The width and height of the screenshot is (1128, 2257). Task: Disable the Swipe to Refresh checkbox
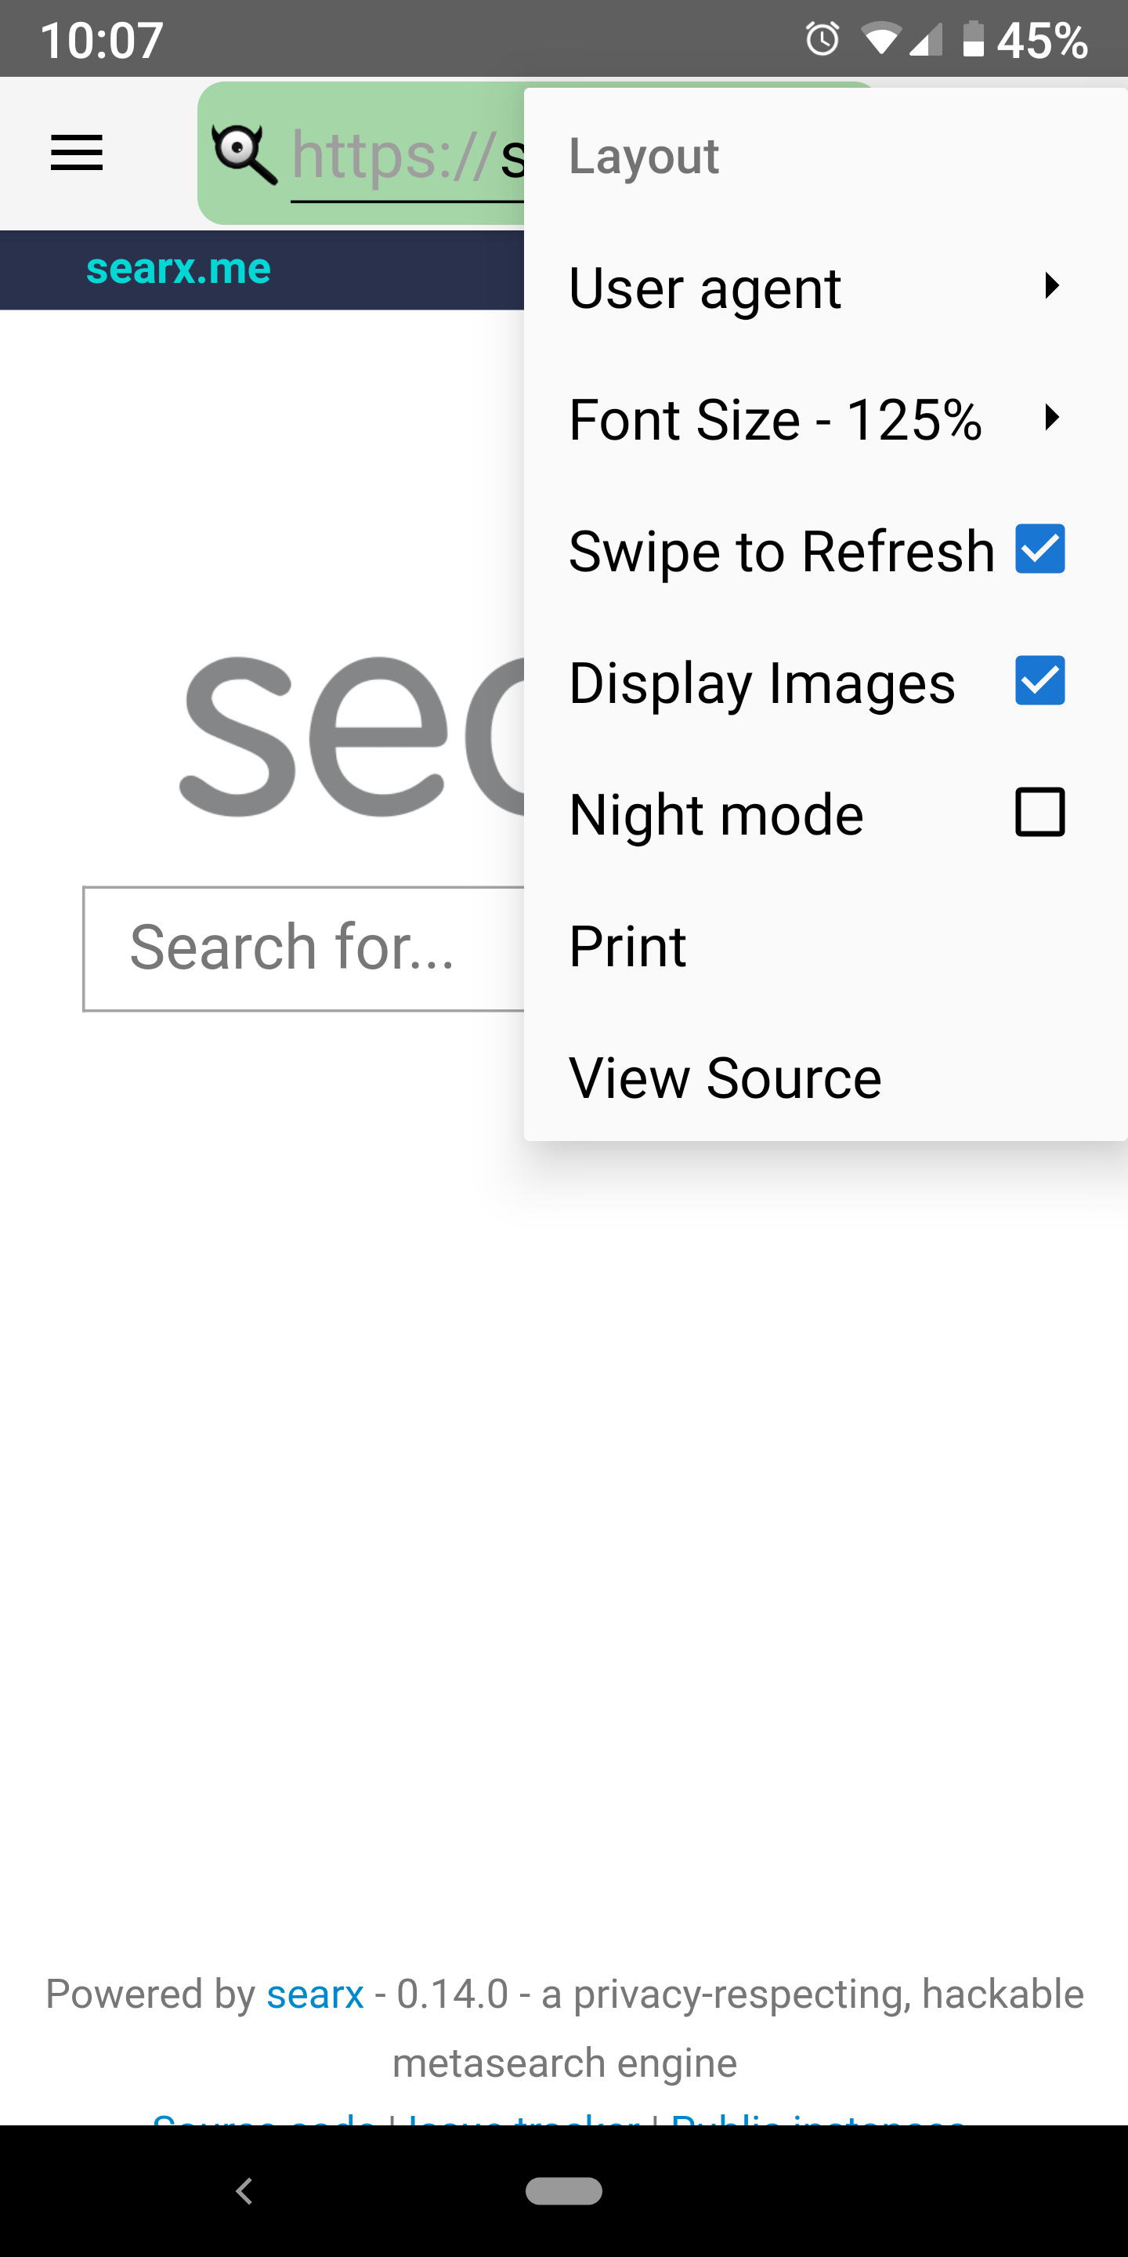click(x=1039, y=549)
